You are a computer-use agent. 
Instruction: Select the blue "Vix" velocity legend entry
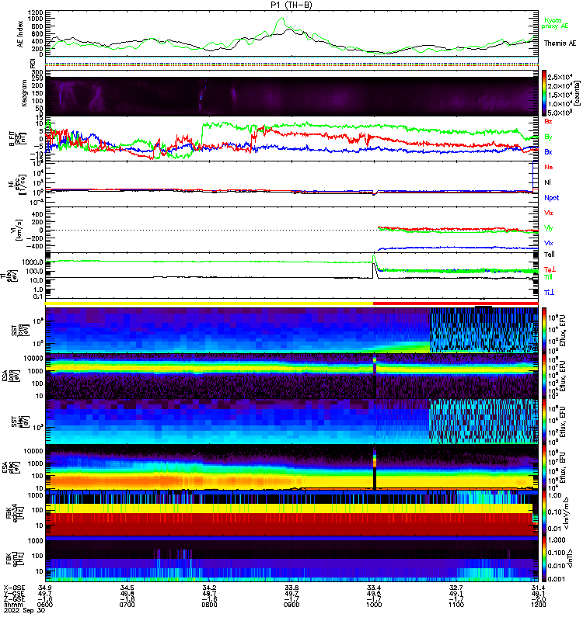coord(549,243)
